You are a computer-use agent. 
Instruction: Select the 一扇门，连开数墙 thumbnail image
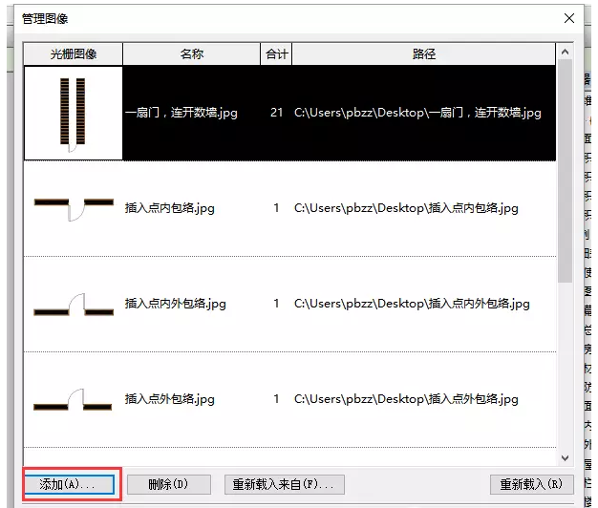coord(74,113)
